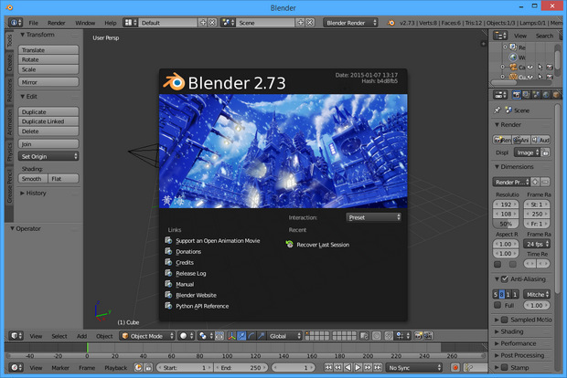Open the Python API Reference link
567x378 pixels.
coord(202,306)
